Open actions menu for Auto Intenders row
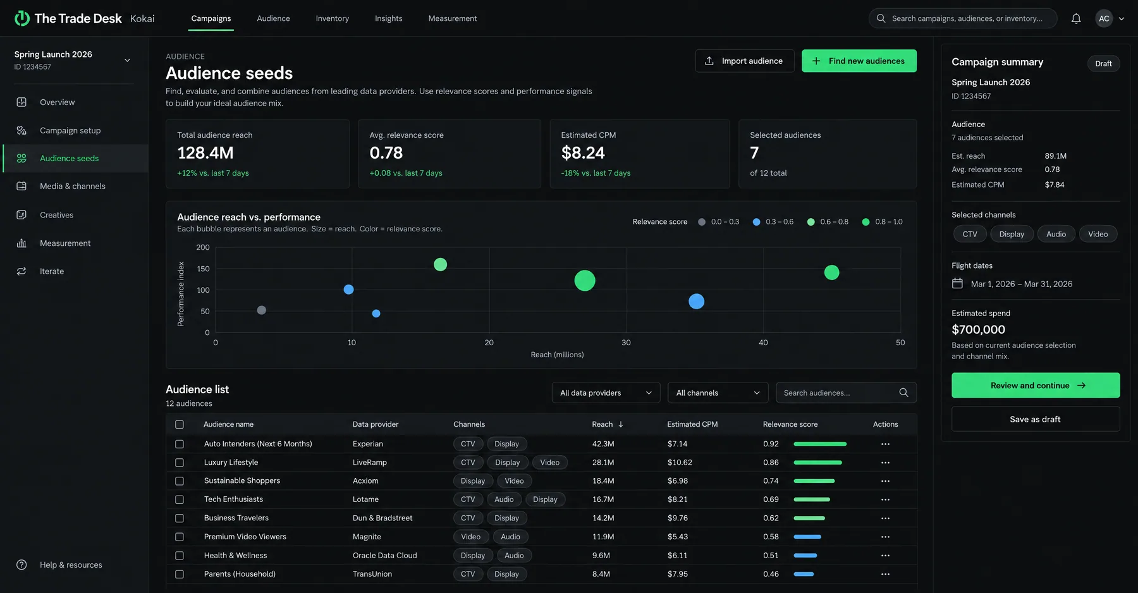This screenshot has height=593, width=1138. (885, 444)
